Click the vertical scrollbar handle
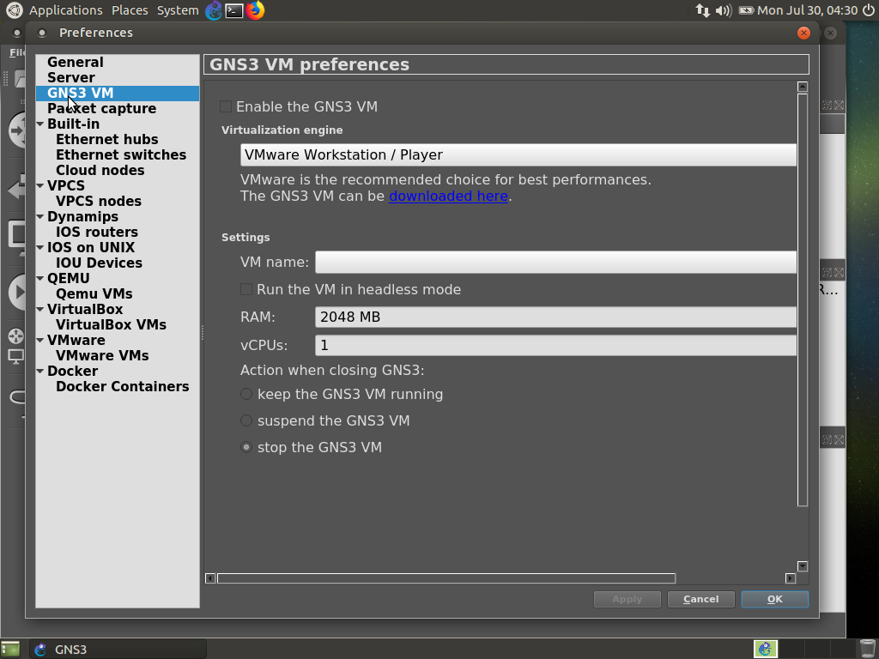The height and width of the screenshot is (659, 879). coord(803,300)
